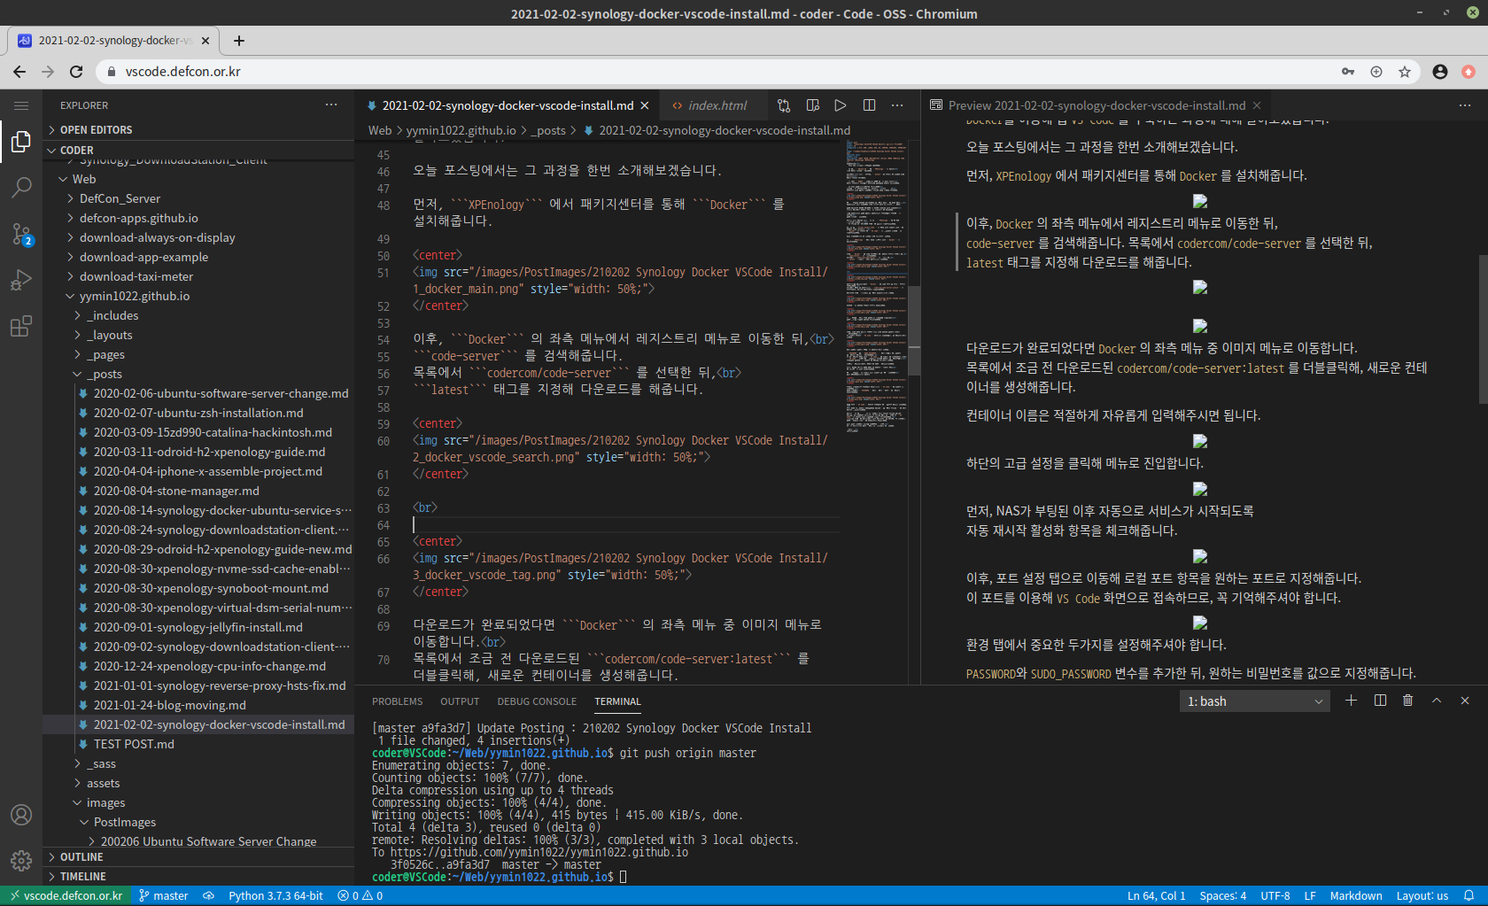Open the Explorer view in activity bar
This screenshot has height=906, width=1488.
coord(21,142)
